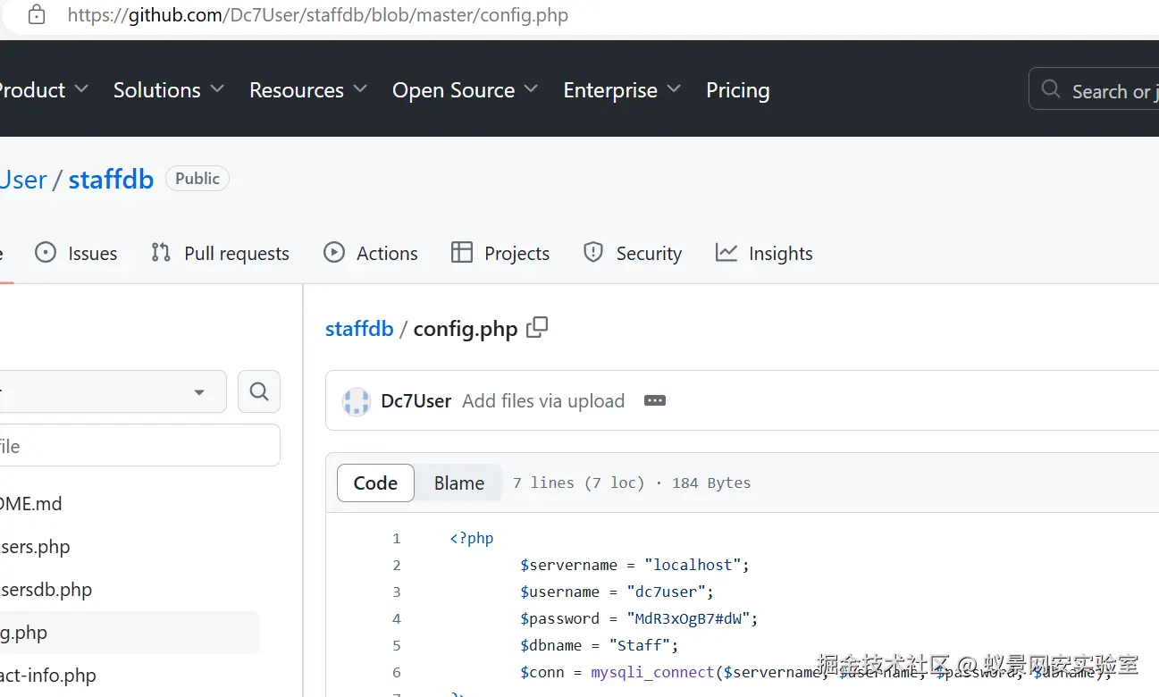Switch to Blame view
Image resolution: width=1159 pixels, height=697 pixels.
459,483
